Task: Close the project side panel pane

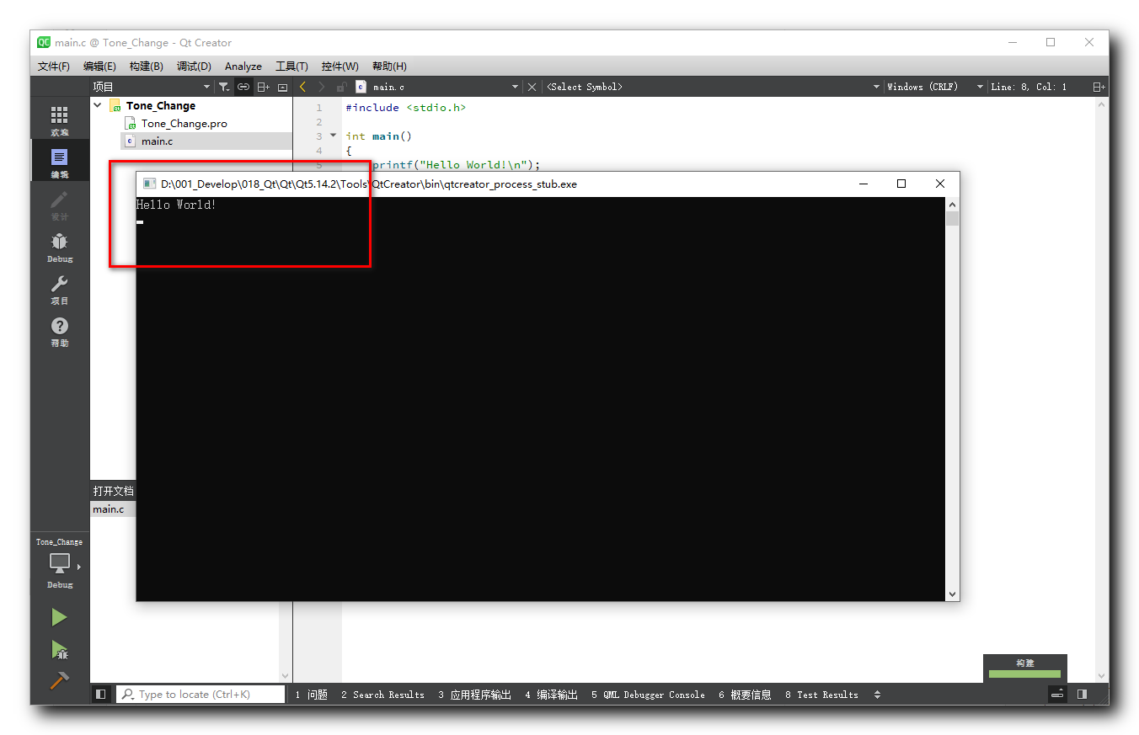Action: coord(283,87)
